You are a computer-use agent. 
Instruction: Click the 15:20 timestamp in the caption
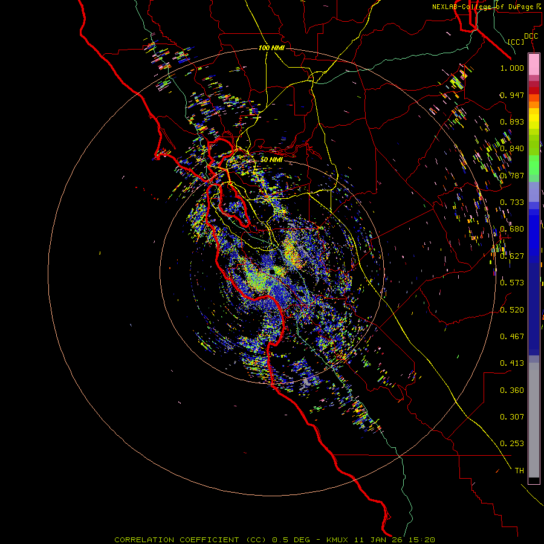click(421, 540)
